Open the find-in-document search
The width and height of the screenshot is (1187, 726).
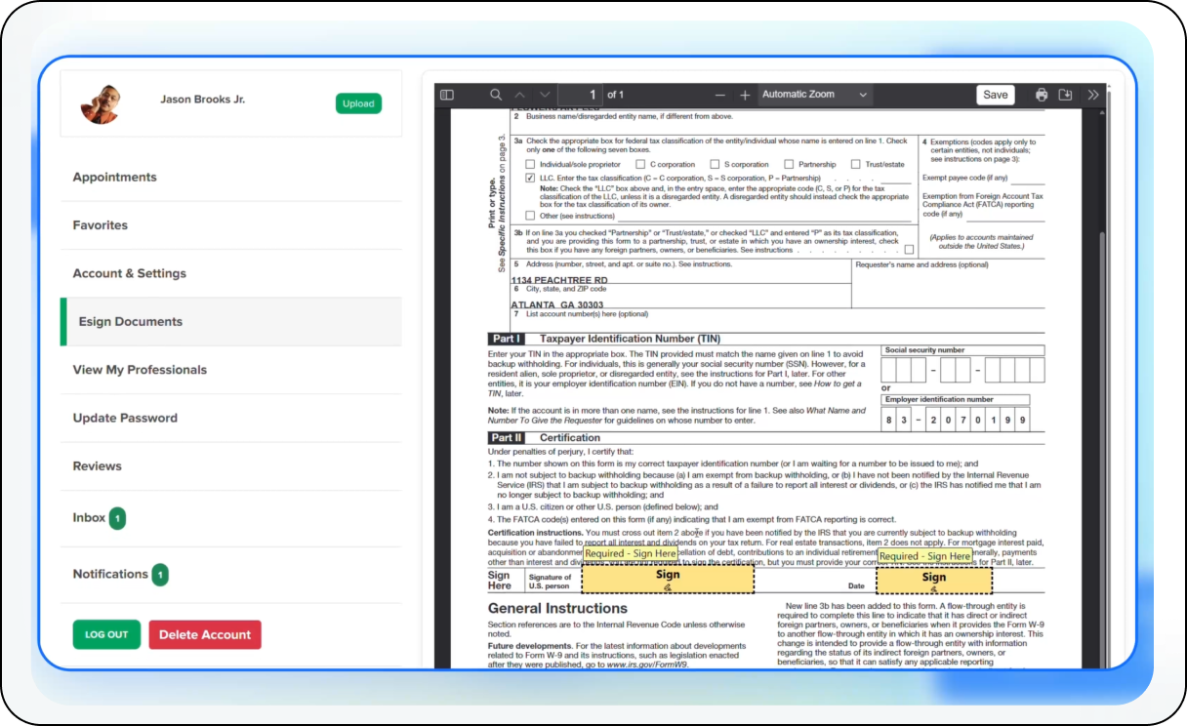(496, 95)
